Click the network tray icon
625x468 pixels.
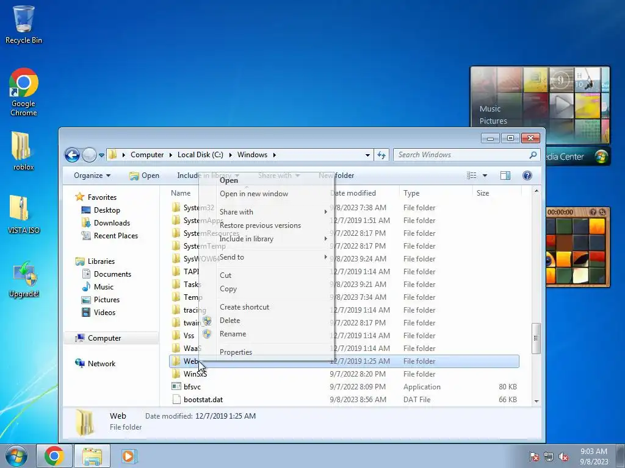[x=549, y=457]
